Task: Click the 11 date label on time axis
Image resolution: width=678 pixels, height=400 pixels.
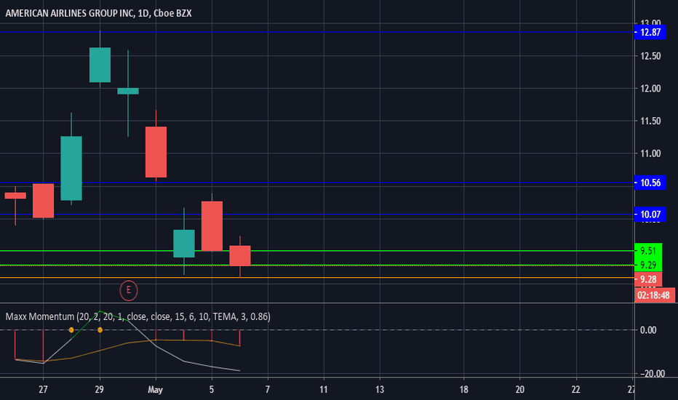Action: pos(324,389)
